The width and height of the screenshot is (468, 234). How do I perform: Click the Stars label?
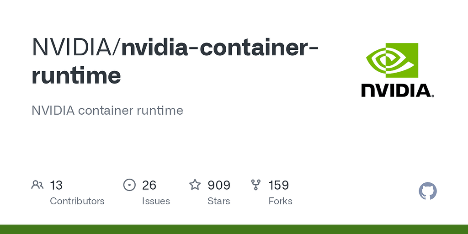219,201
